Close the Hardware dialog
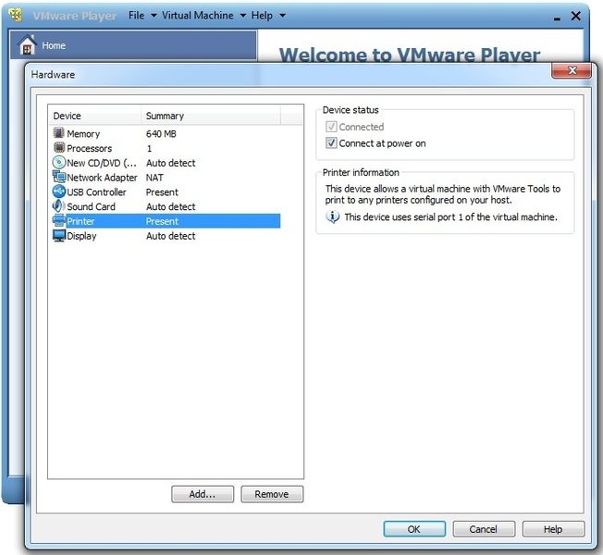Viewport: 603px width, 555px height. (572, 70)
